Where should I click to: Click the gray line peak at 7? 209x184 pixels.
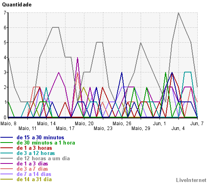coord(178,13)
